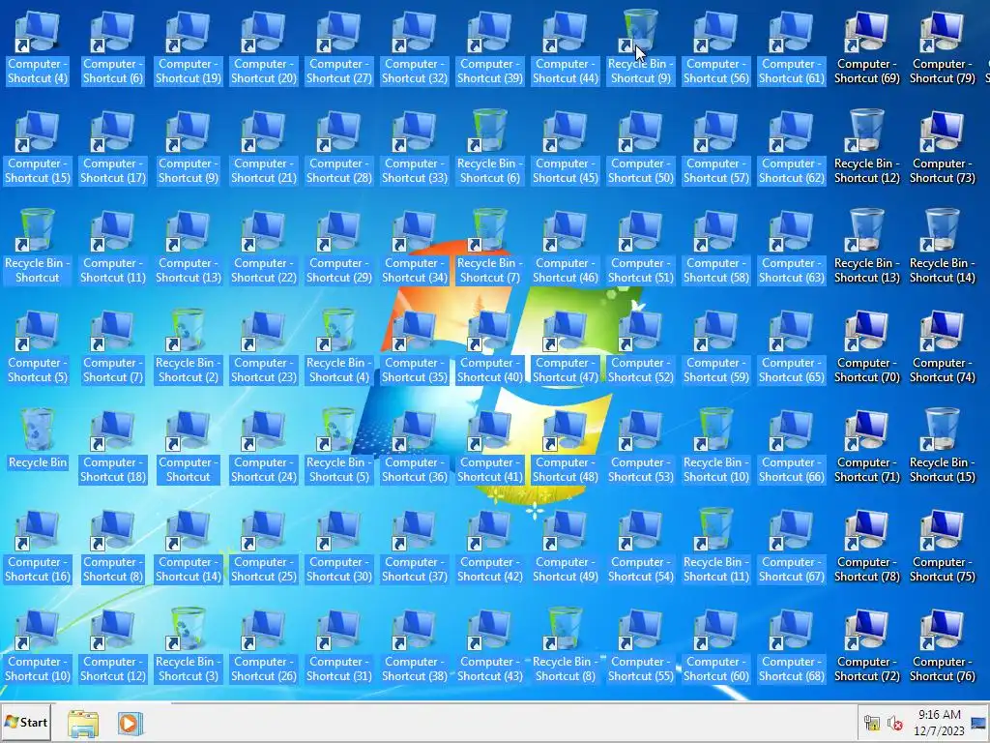
Task: Select Computer - Shortcut (72) icon
Action: pos(867,647)
